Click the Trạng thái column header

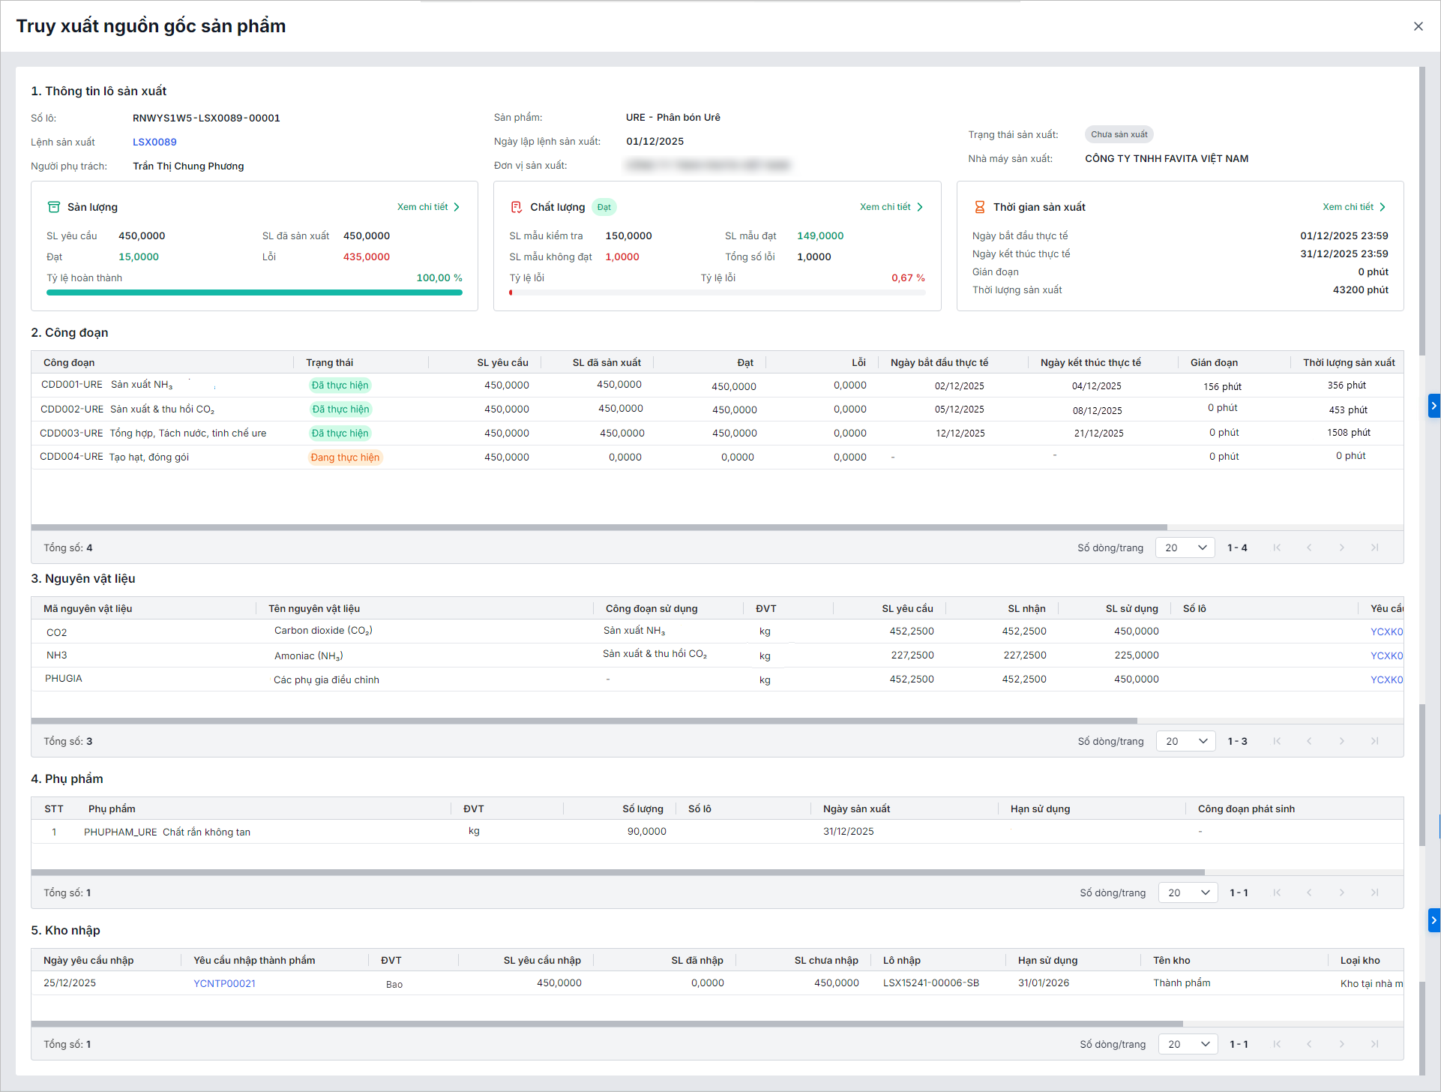click(329, 362)
